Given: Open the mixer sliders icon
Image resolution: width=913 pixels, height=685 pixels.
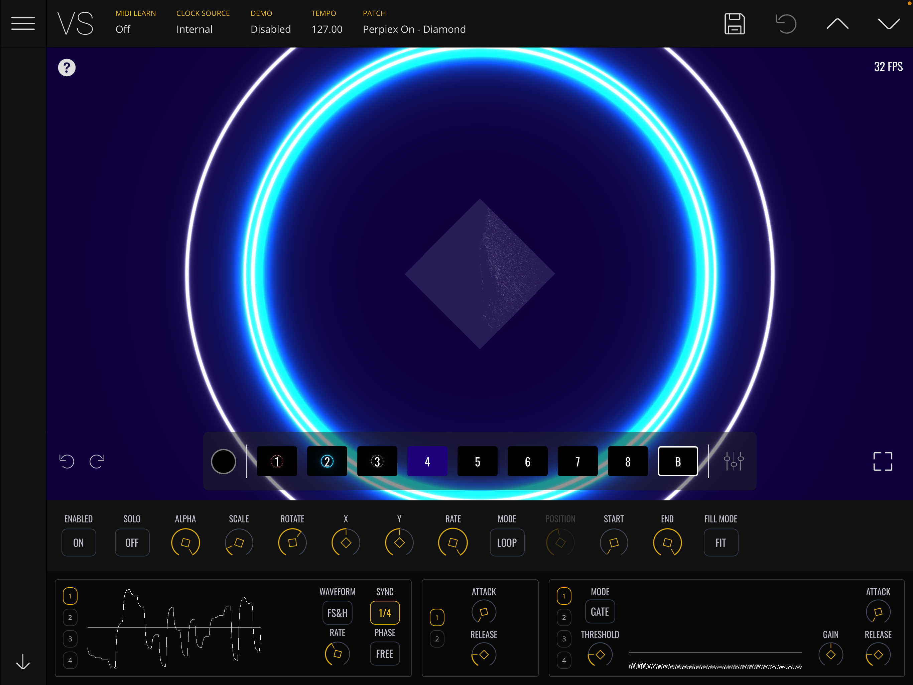Looking at the screenshot, I should (x=734, y=461).
